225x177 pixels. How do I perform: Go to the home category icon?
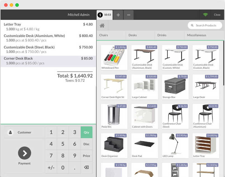[102, 26]
